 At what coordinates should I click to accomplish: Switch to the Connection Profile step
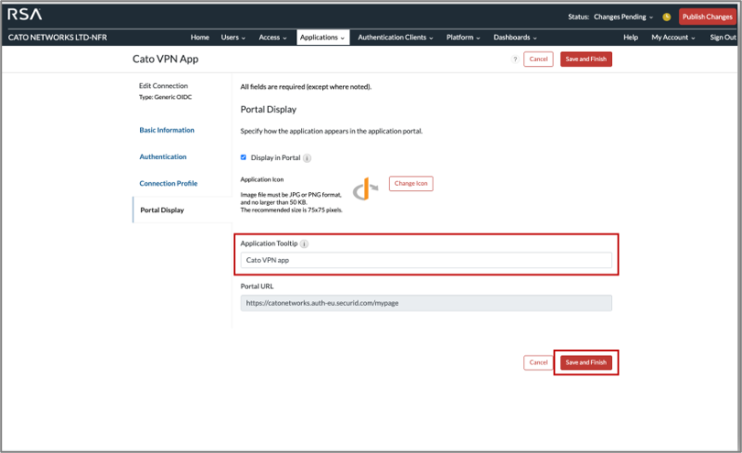coord(168,183)
